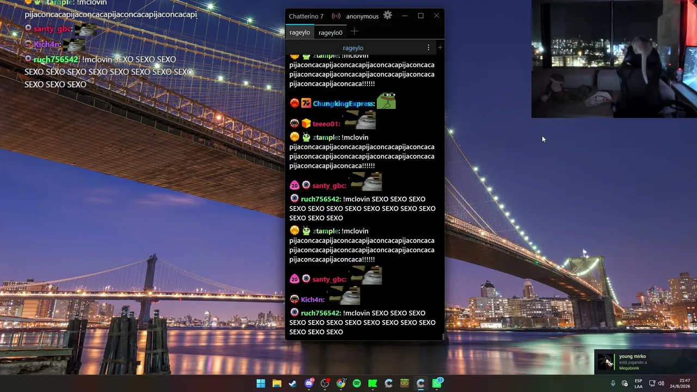Maximize the Chatterino window
697x392 pixels.
point(420,16)
